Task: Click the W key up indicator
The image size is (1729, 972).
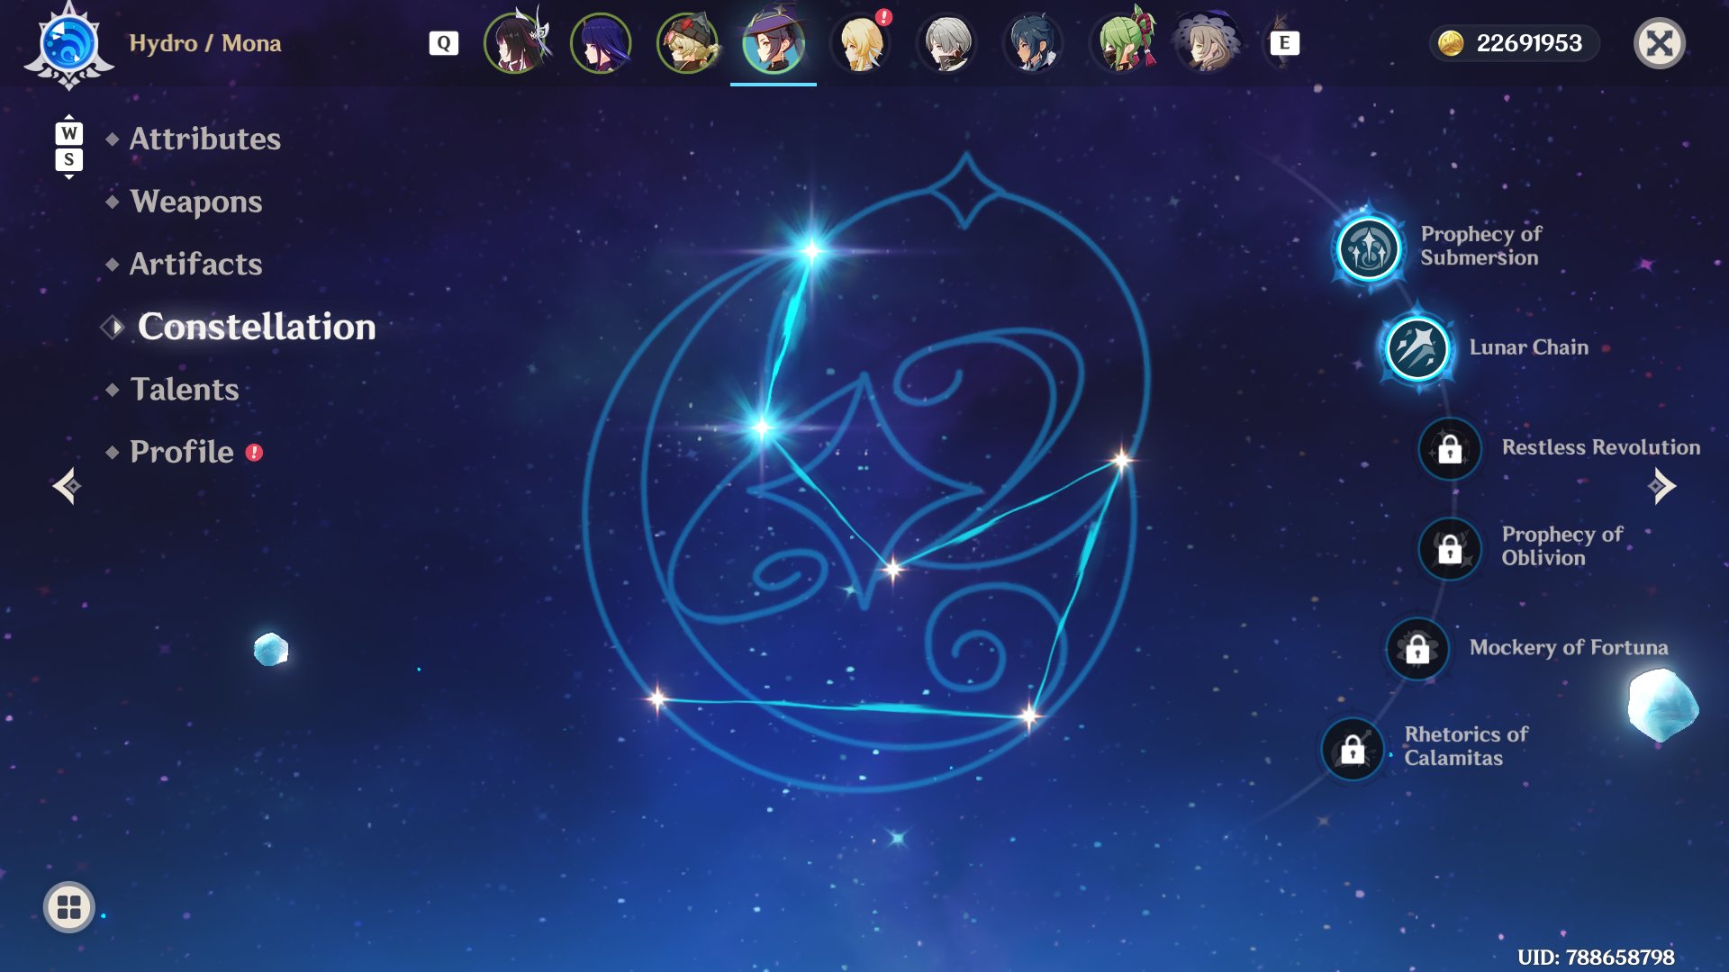Action: [x=69, y=133]
